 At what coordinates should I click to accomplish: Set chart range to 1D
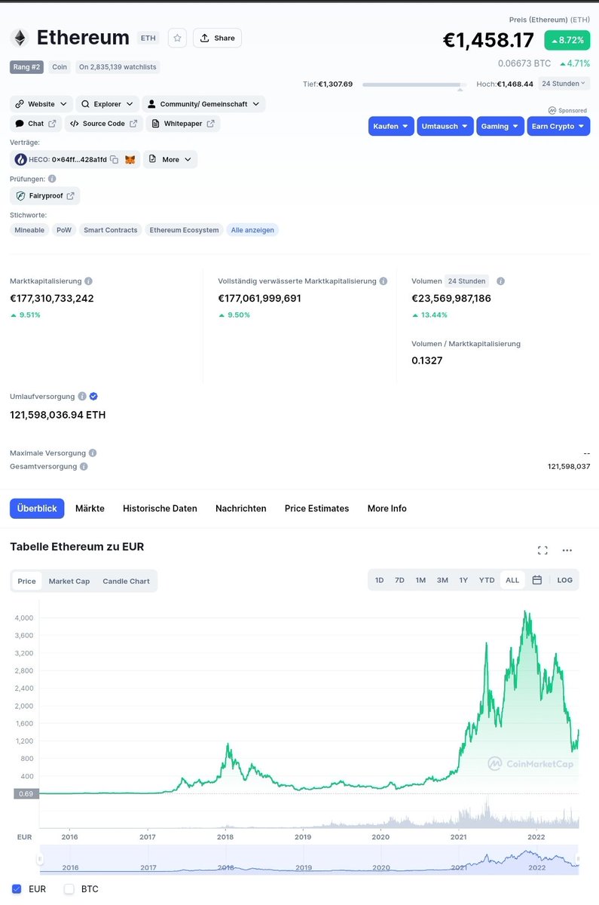click(x=380, y=580)
